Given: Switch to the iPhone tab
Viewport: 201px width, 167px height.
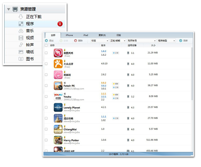Looking at the screenshot, I should 69,35.
